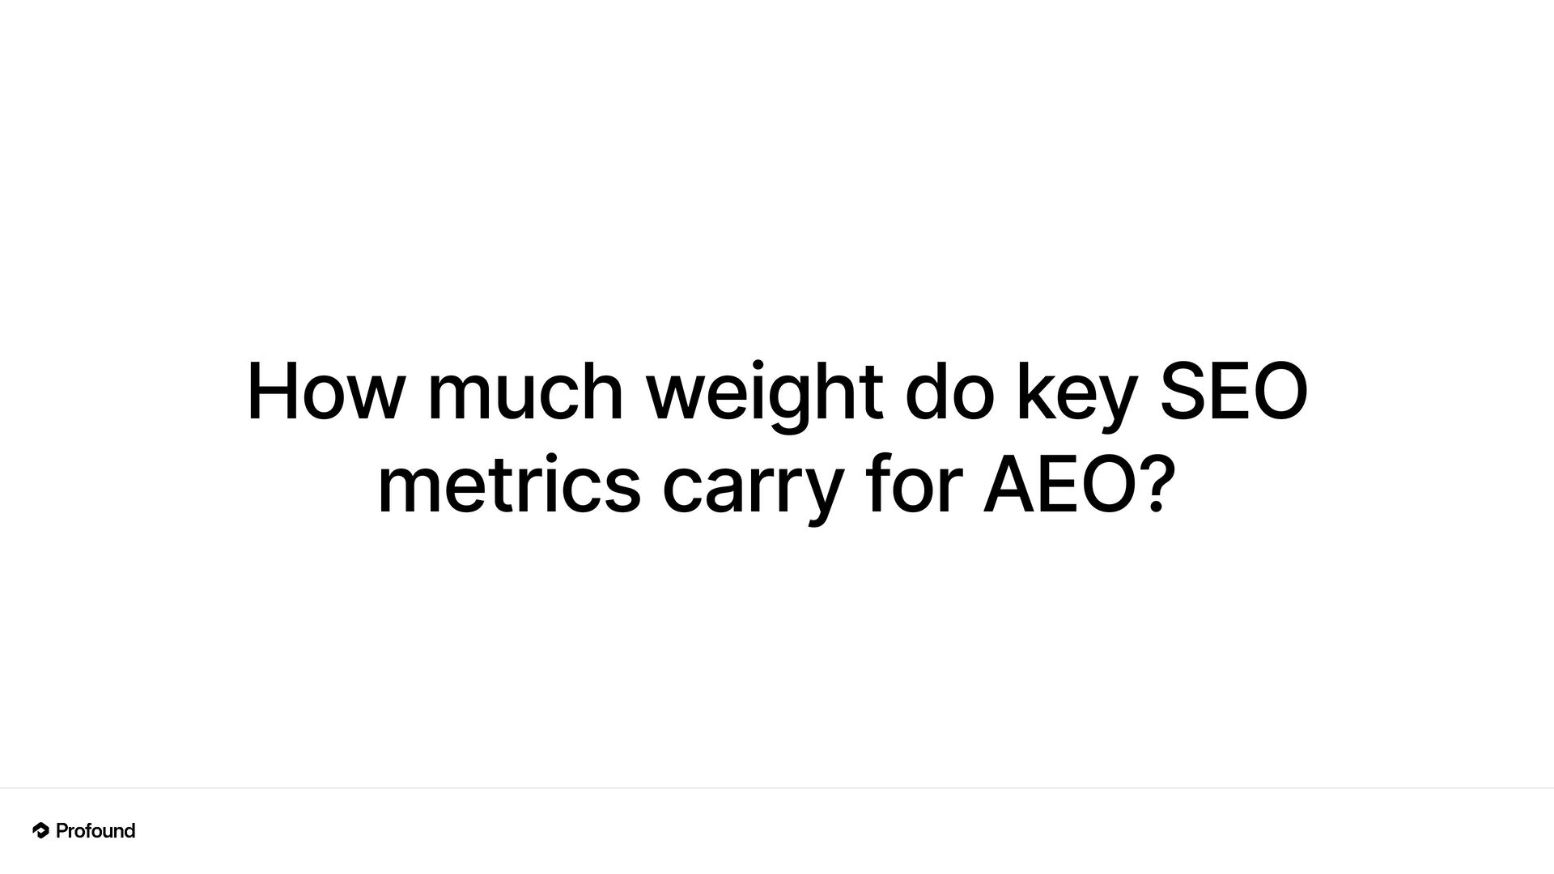This screenshot has height=874, width=1554.
Task: Click the "SEO" acronym in the headline
Action: click(x=1233, y=392)
